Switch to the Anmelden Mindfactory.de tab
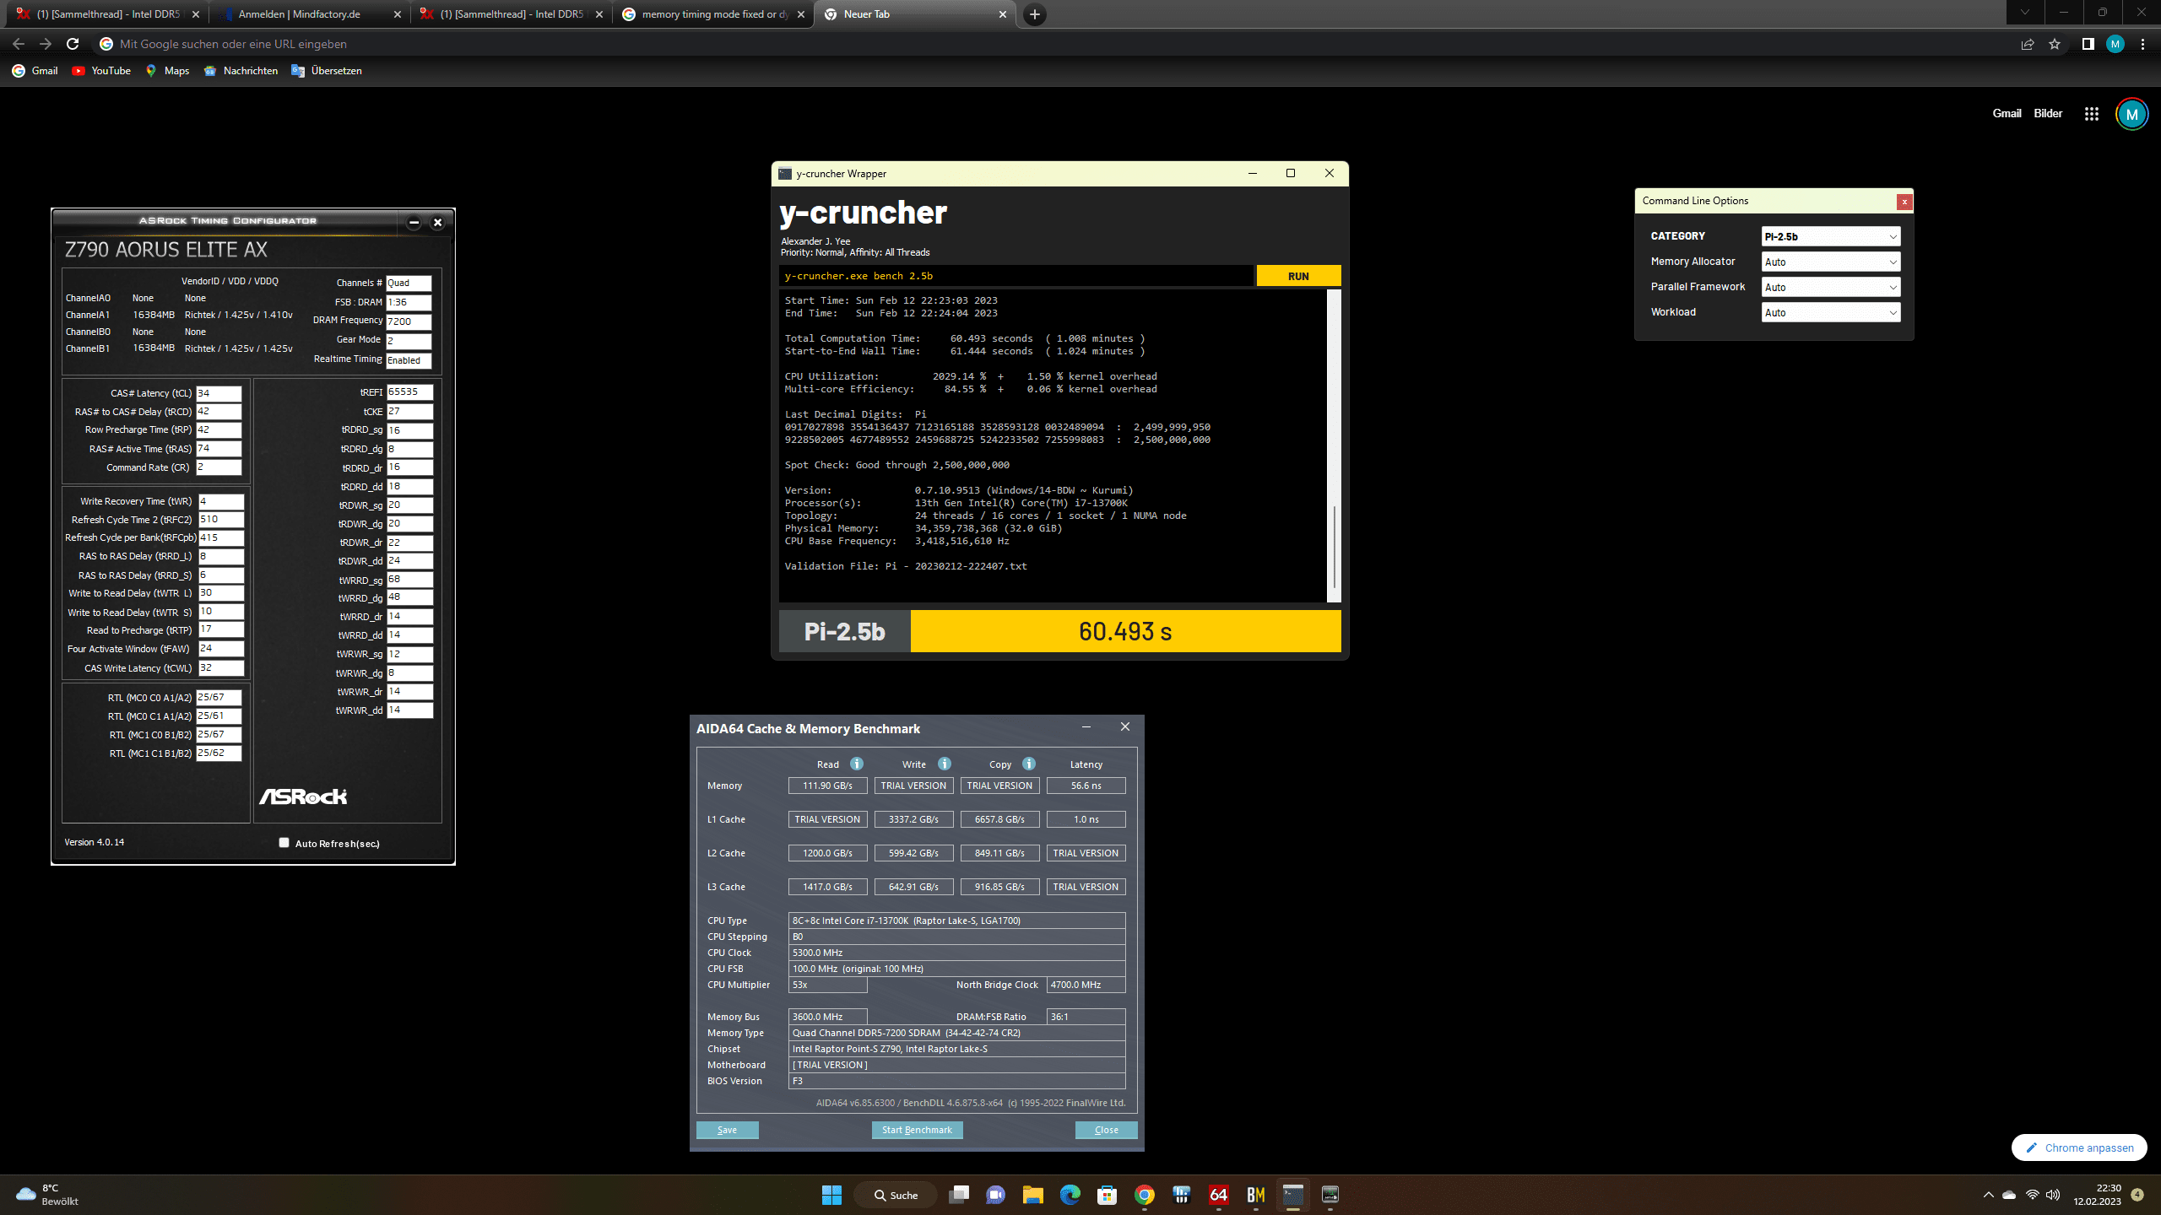2161x1215 pixels. [307, 14]
